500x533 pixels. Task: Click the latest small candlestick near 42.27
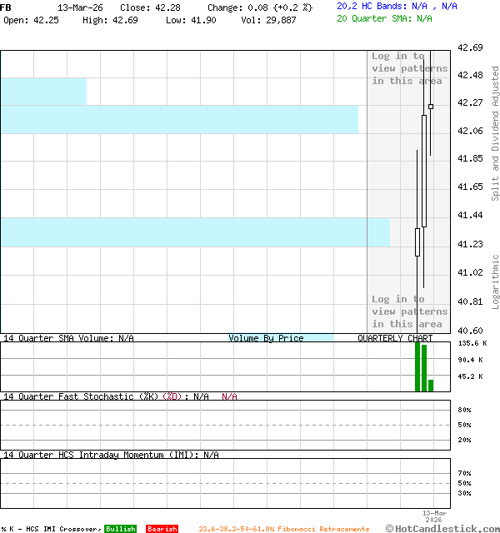click(431, 107)
